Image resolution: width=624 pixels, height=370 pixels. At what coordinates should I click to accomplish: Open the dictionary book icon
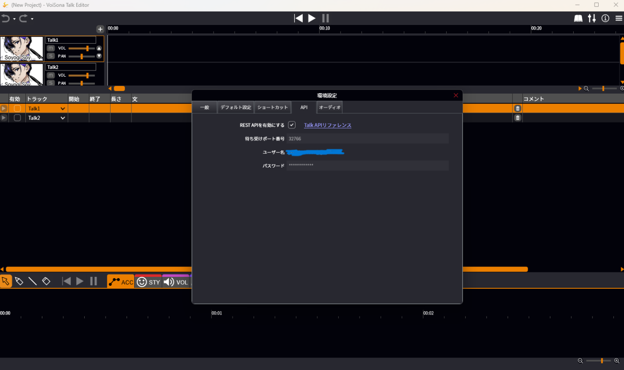click(578, 18)
